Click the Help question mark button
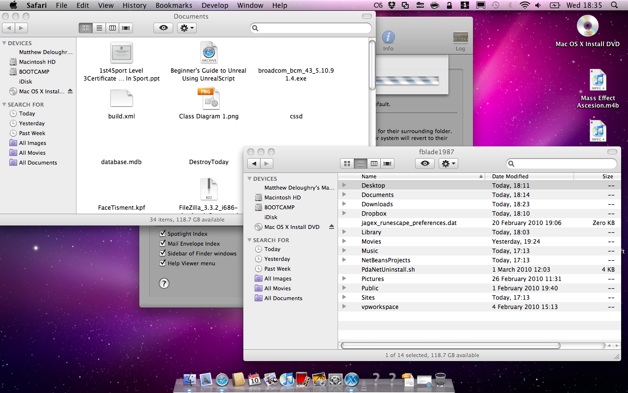Image resolution: width=628 pixels, height=393 pixels. tap(164, 283)
